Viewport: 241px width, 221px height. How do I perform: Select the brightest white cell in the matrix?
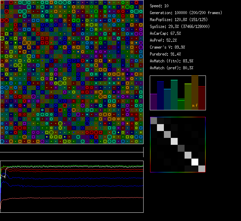pyautogui.click(x=195, y=162)
